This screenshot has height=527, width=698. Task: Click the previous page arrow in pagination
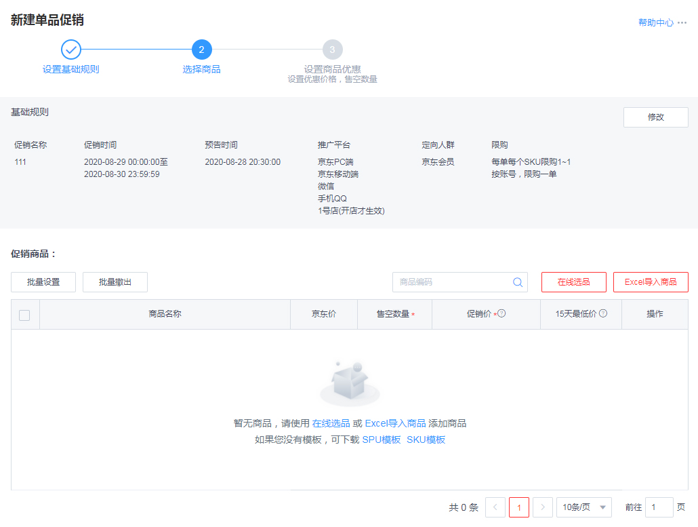pos(495,507)
